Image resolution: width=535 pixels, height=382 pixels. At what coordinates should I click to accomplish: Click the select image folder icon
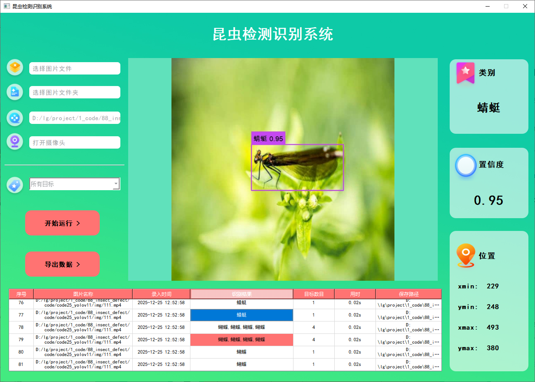tap(15, 92)
